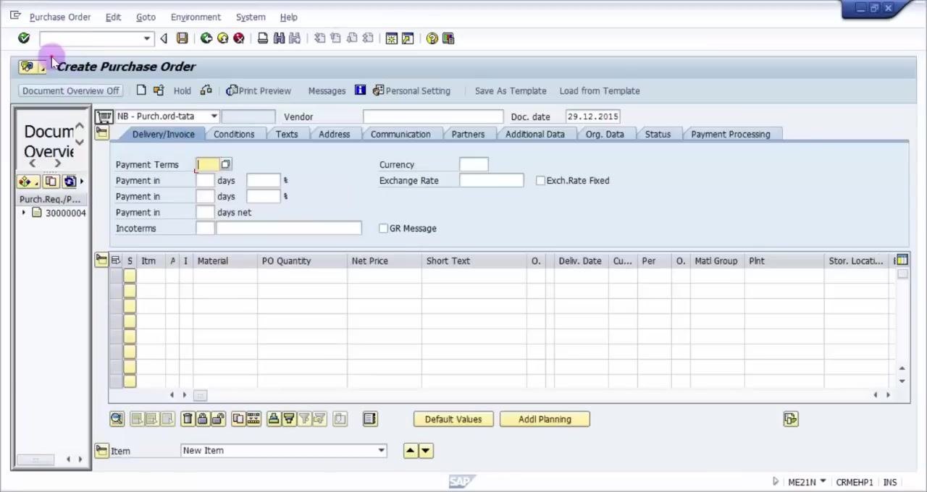The width and height of the screenshot is (927, 492).
Task: Click the table layout settings grid icon
Action: 902,260
